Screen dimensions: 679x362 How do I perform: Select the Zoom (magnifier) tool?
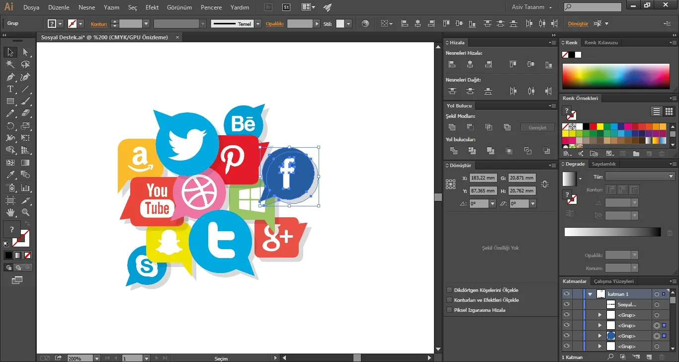[x=25, y=212]
